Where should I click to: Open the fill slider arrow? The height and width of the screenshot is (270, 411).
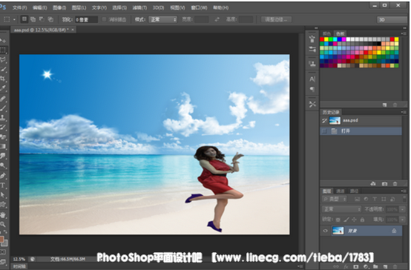[402, 220]
